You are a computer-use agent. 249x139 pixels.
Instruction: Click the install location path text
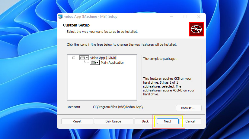[x=118, y=107]
